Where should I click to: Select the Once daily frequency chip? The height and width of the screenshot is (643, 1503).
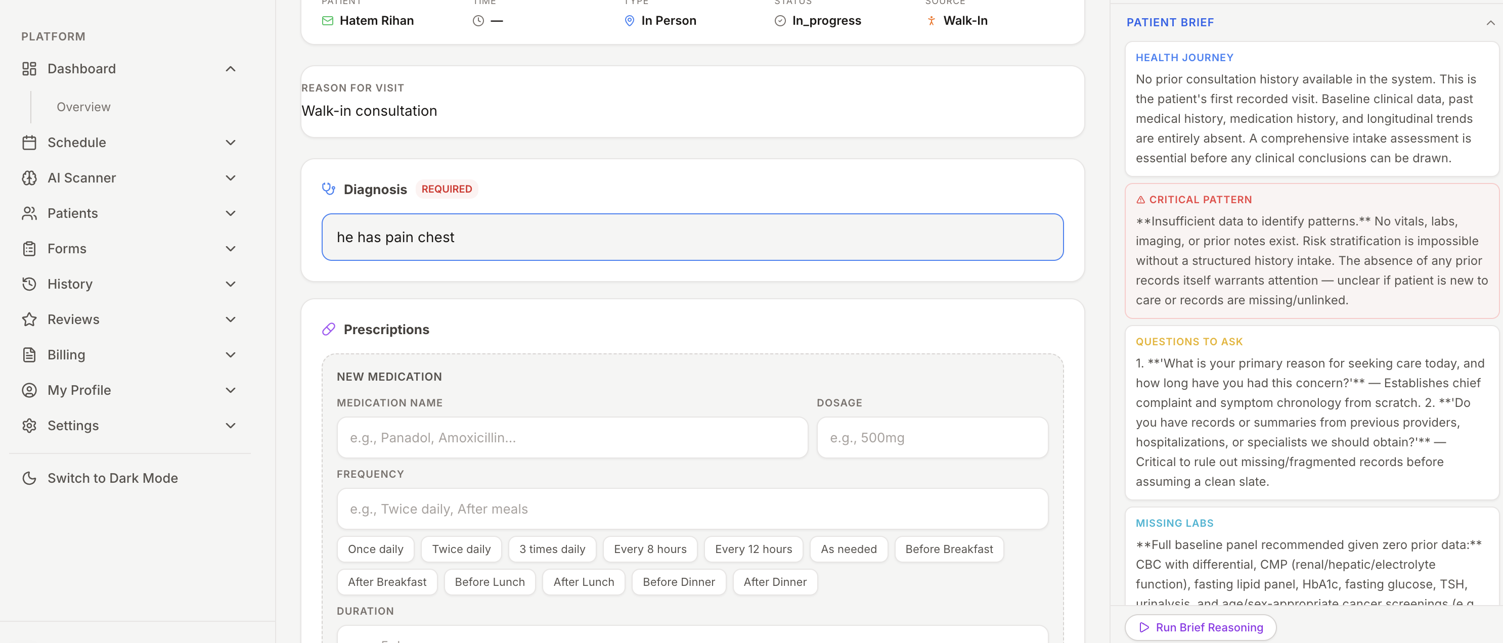375,549
